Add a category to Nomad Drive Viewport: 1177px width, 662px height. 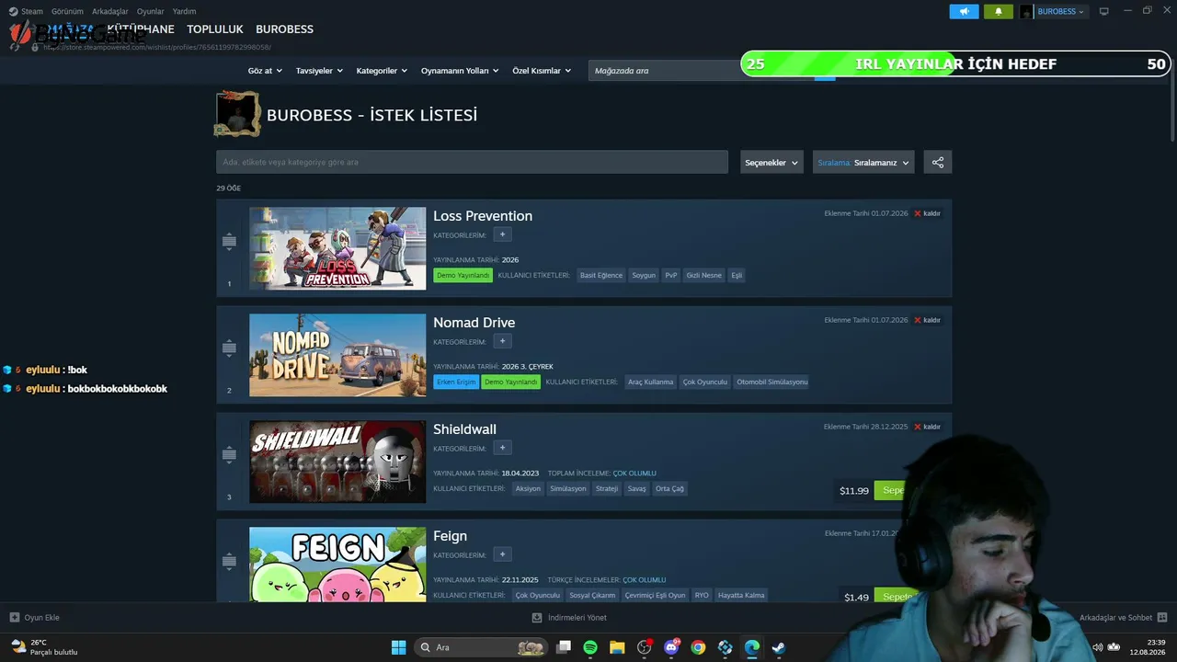pyautogui.click(x=502, y=341)
